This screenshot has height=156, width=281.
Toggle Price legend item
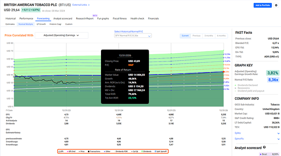click(x=81, y=152)
